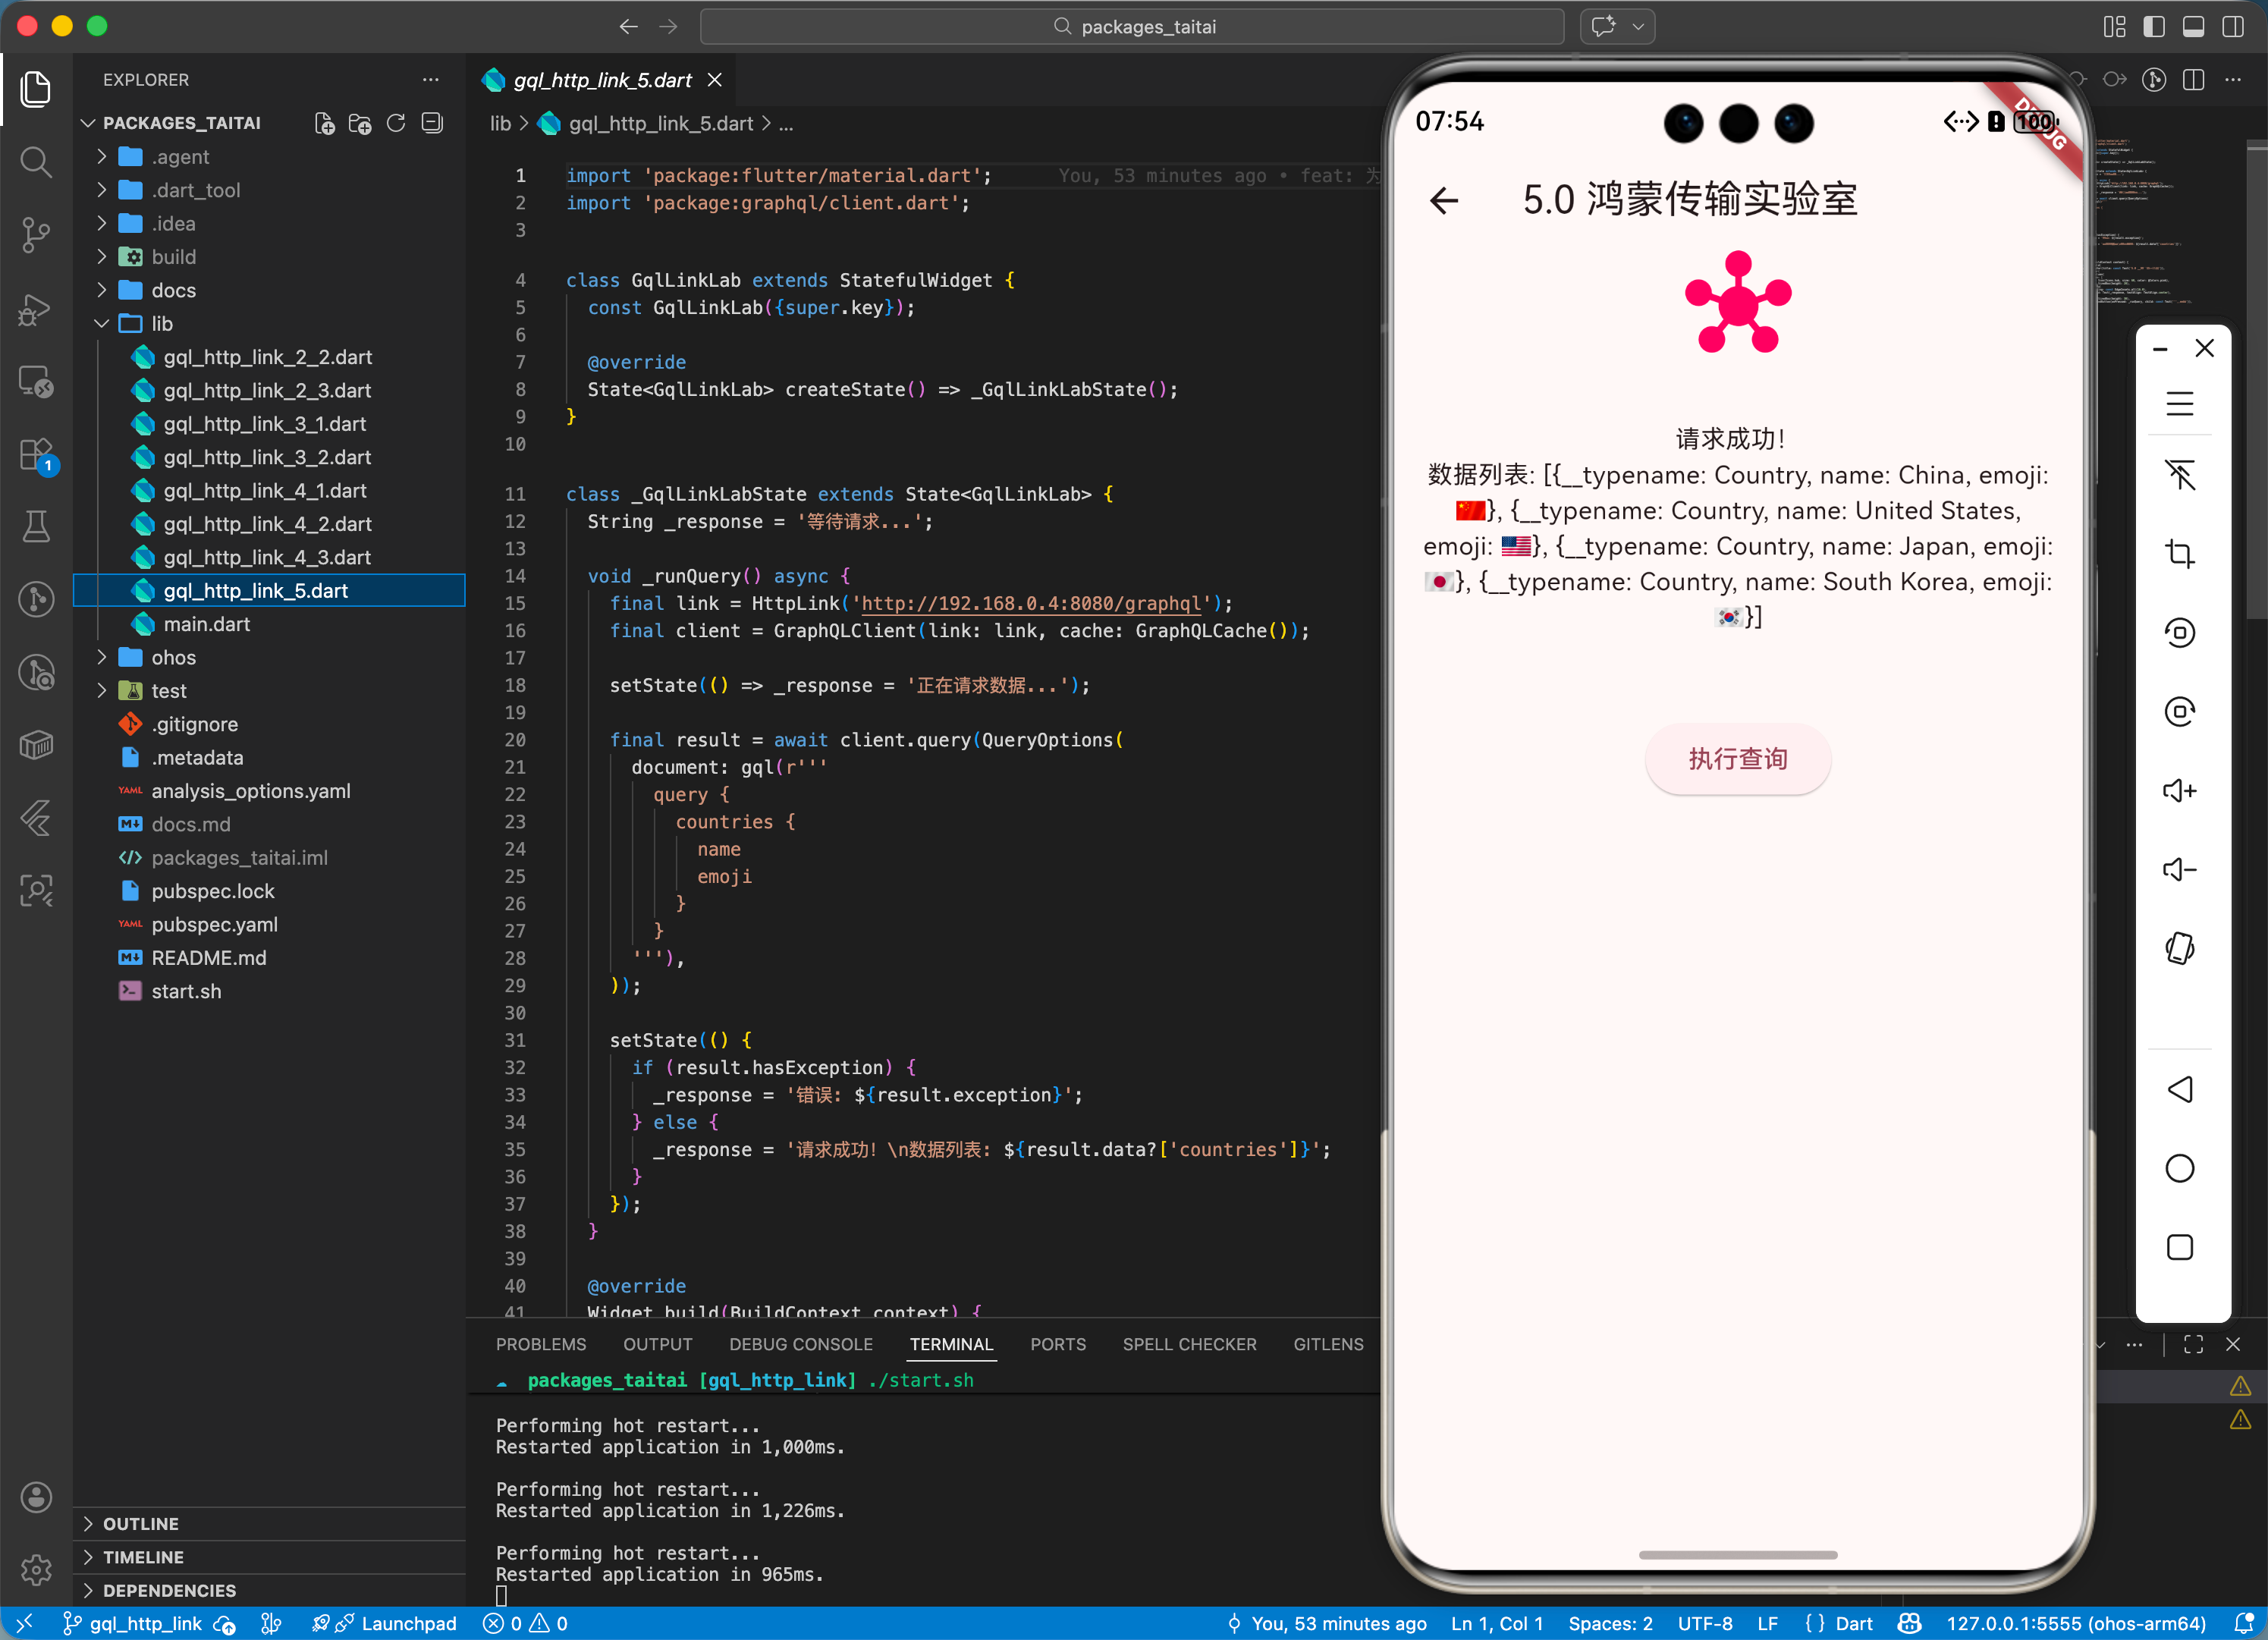Expand the ohos folder
2268x1640 pixels.
pyautogui.click(x=174, y=657)
